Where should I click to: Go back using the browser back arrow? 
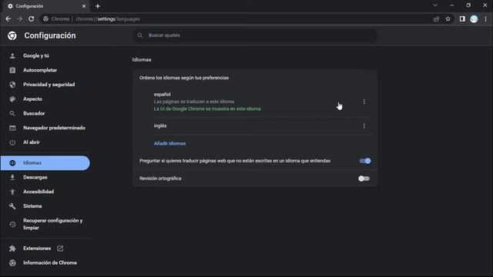[x=8, y=18]
